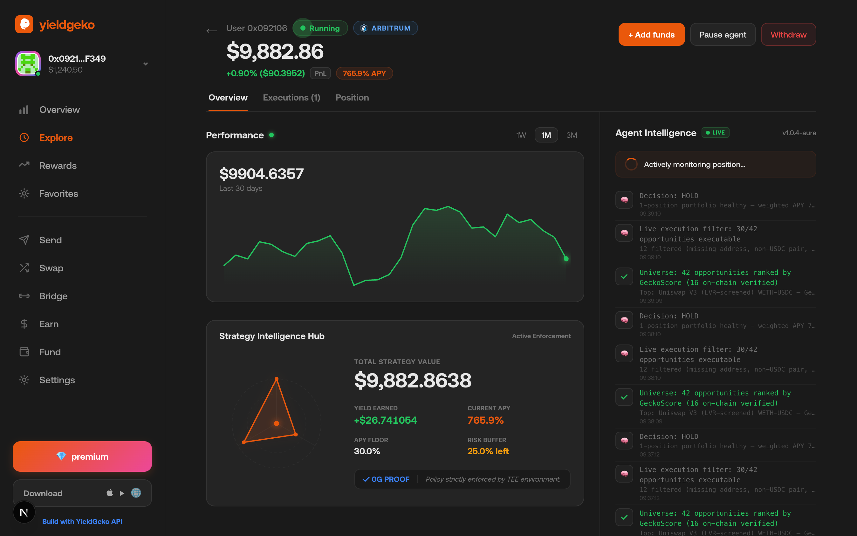Switch to the Executions (1) tab
This screenshot has height=536, width=857.
291,97
